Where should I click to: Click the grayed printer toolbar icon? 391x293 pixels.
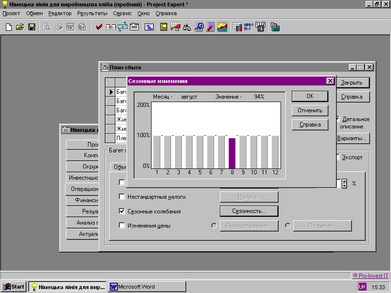tap(58, 27)
